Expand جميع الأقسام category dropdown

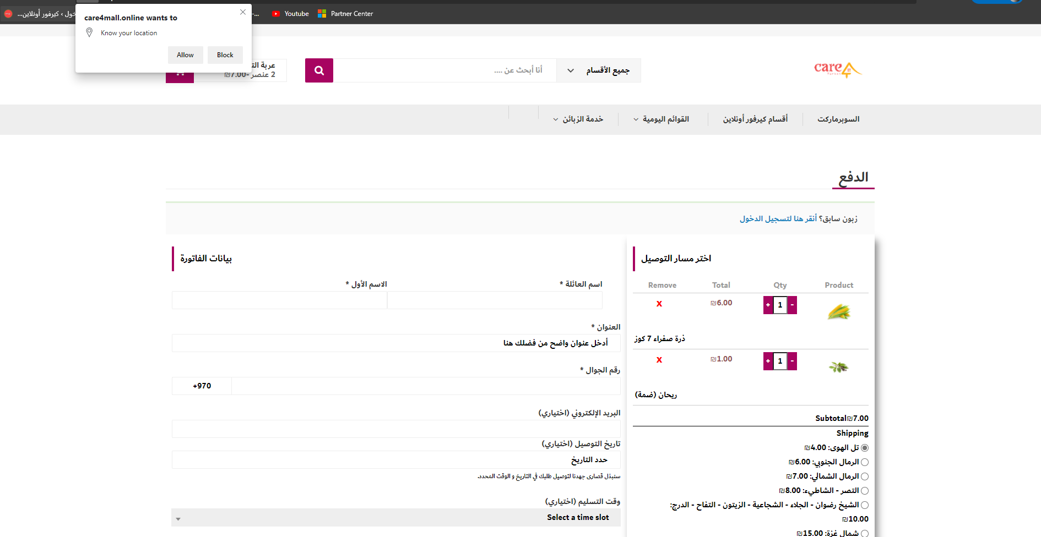[599, 70]
